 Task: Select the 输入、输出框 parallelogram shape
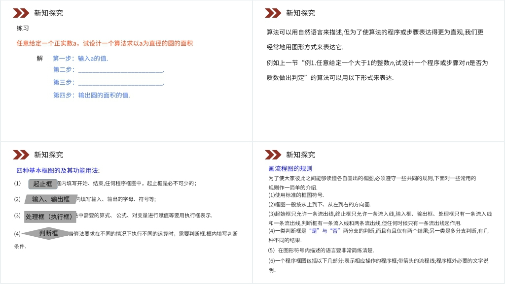pyautogui.click(x=51, y=199)
